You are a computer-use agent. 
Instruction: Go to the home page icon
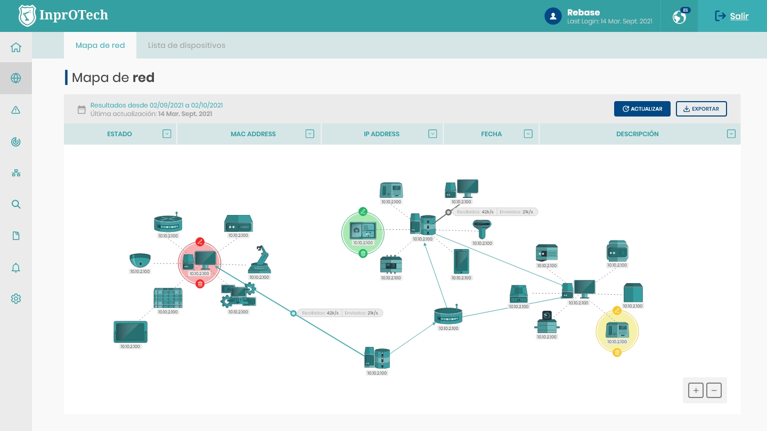tap(16, 47)
